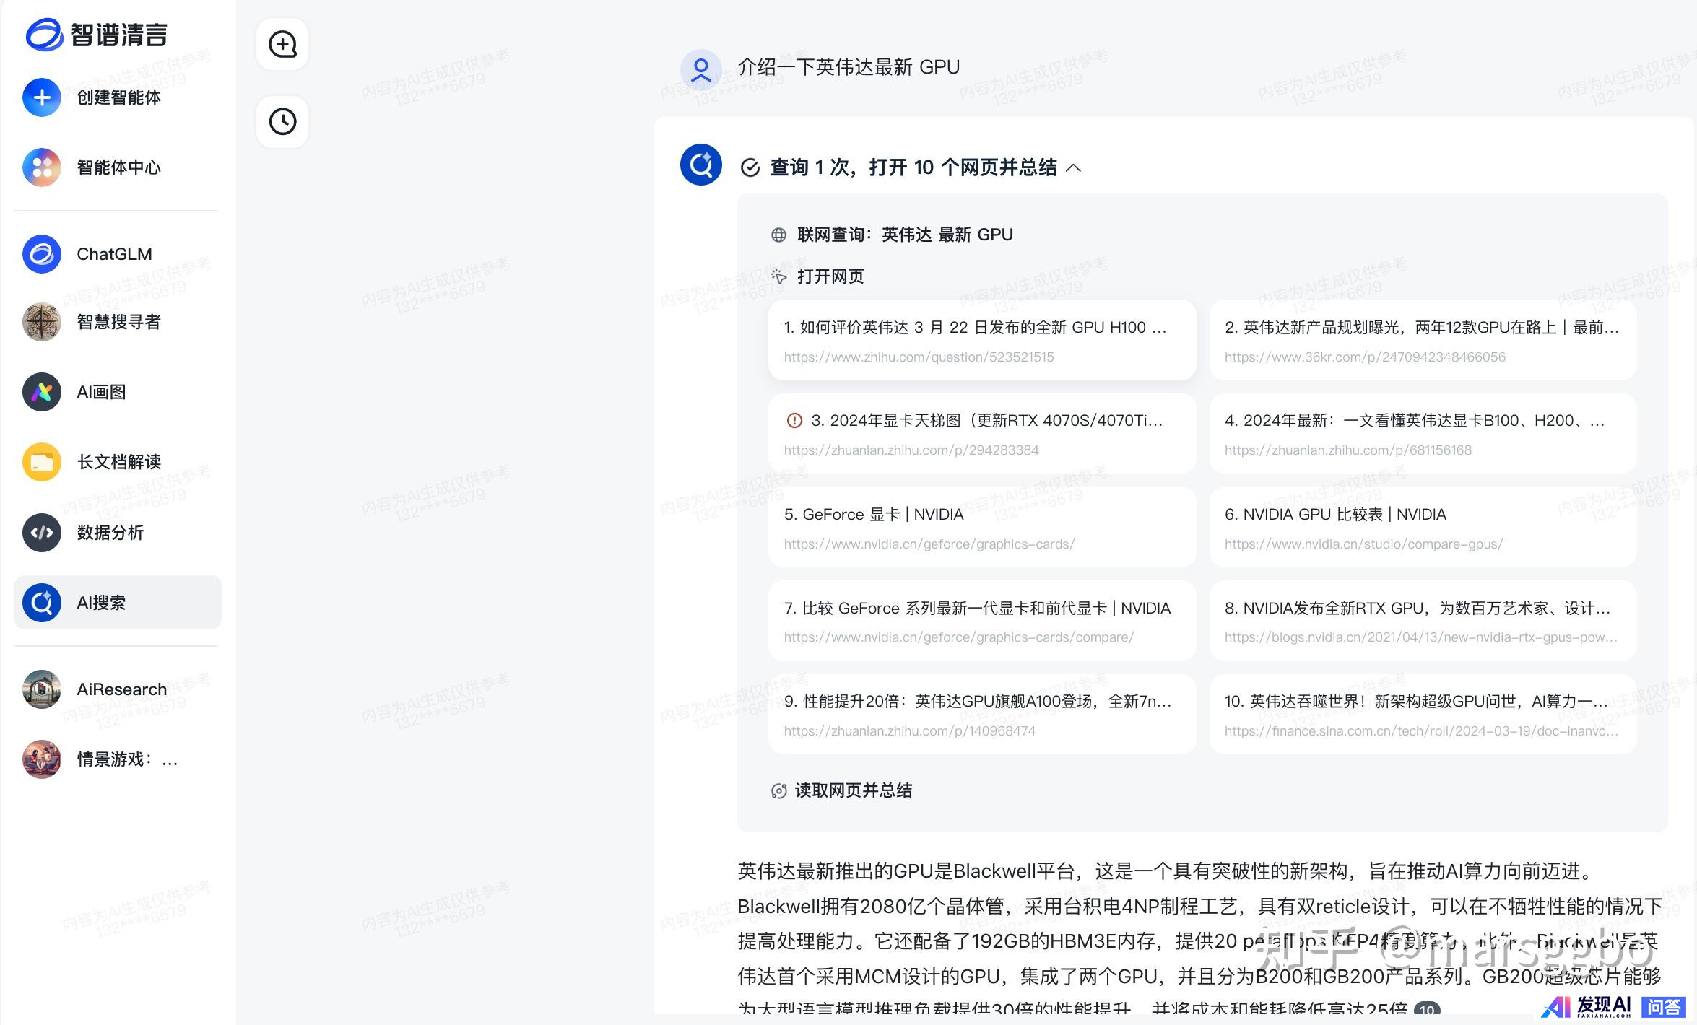Click the 智谱清言 logo

(x=96, y=34)
